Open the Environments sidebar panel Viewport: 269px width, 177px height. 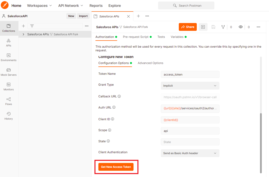[x=9, y=58]
